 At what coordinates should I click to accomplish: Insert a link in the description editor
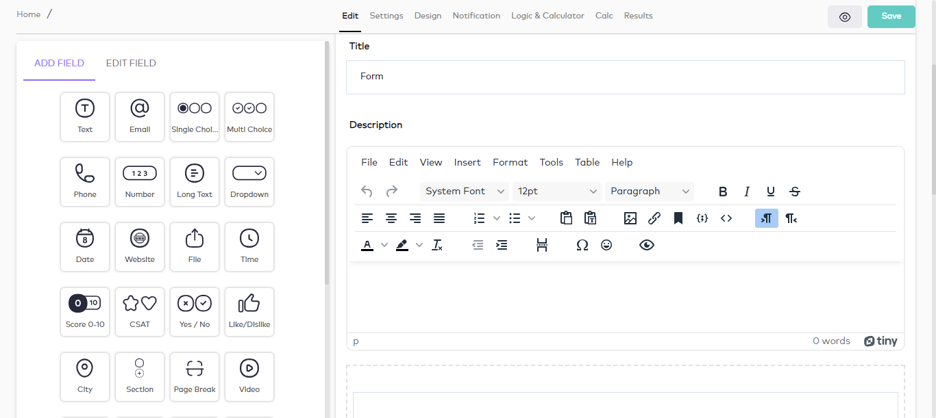(654, 218)
